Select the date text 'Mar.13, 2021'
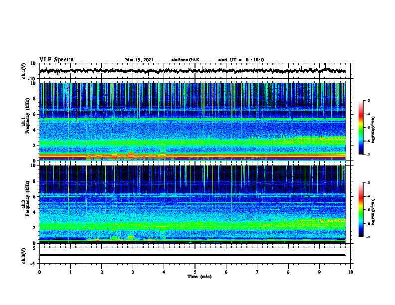The width and height of the screenshot is (395, 305). (139, 60)
